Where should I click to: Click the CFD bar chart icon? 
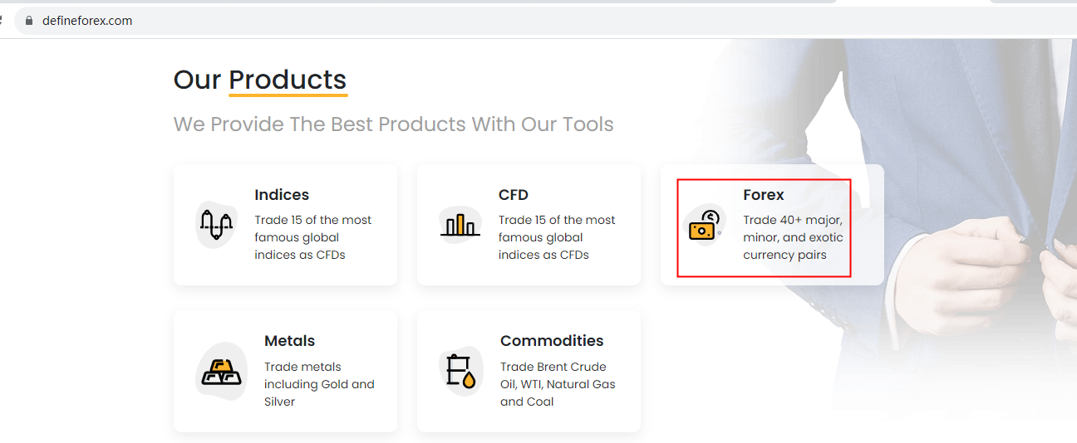[x=460, y=225]
